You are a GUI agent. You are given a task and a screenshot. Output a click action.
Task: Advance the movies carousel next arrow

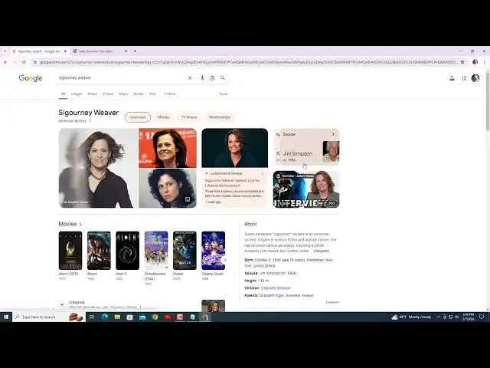click(224, 260)
